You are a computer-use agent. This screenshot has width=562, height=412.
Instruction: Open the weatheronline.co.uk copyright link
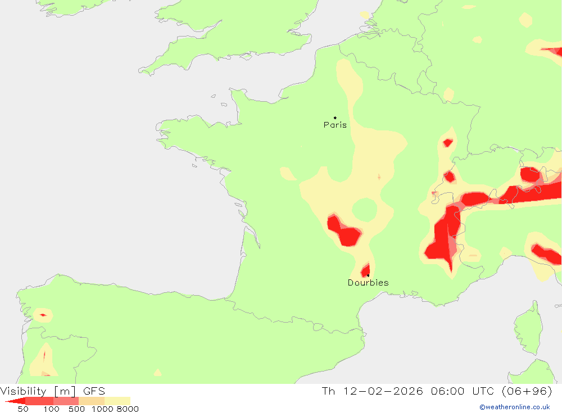(x=514, y=407)
